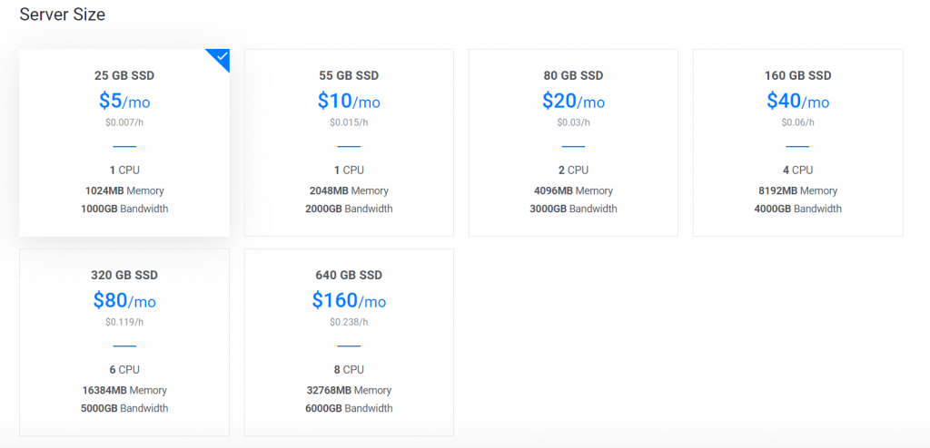930x448 pixels.
Task: Pick the 160 GB SSD plan
Action: [797, 142]
